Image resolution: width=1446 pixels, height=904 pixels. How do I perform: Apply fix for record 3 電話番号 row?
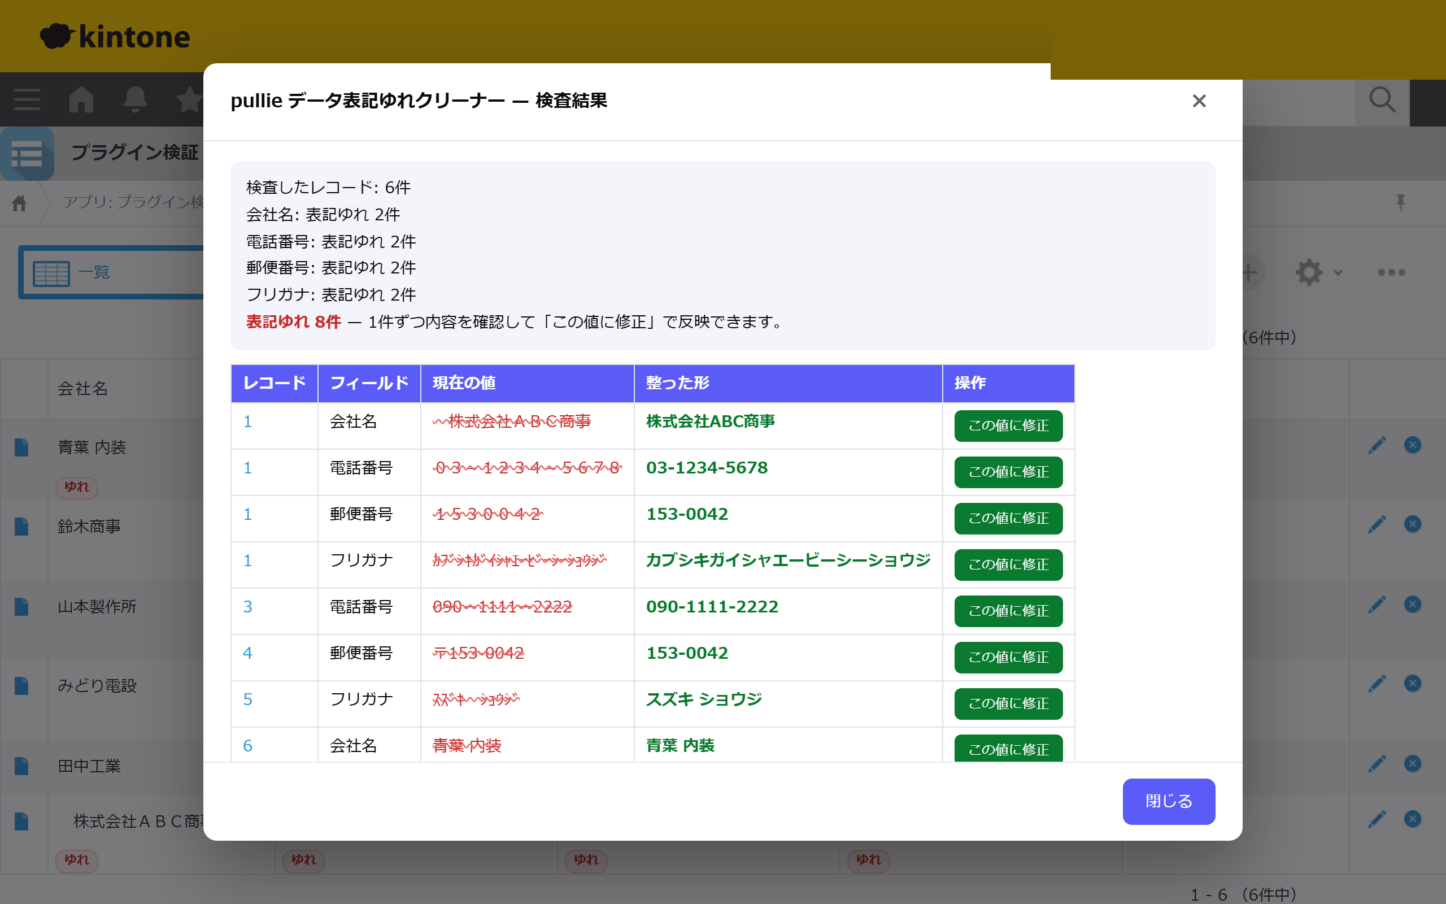click(x=1008, y=611)
